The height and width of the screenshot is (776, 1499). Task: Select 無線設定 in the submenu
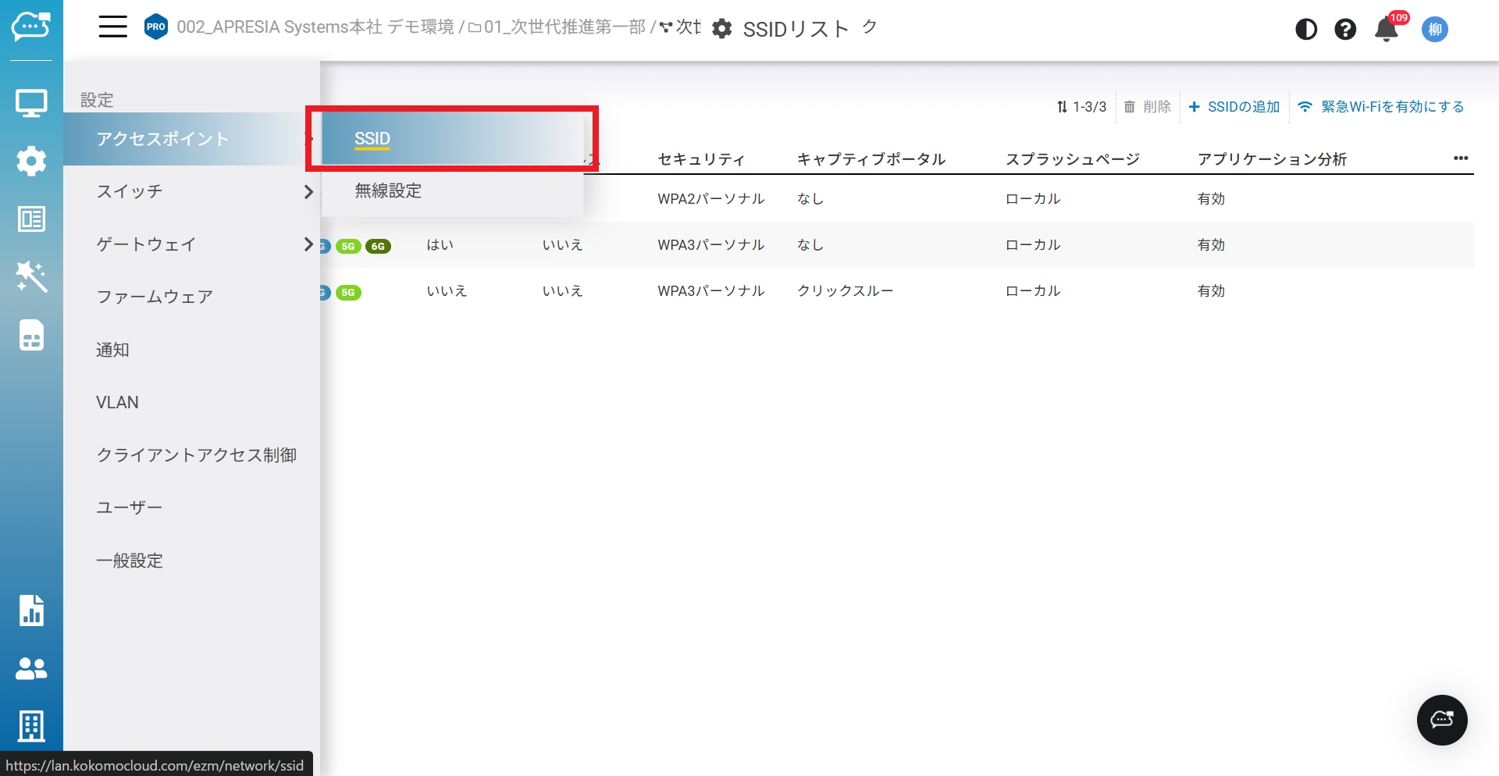point(388,190)
